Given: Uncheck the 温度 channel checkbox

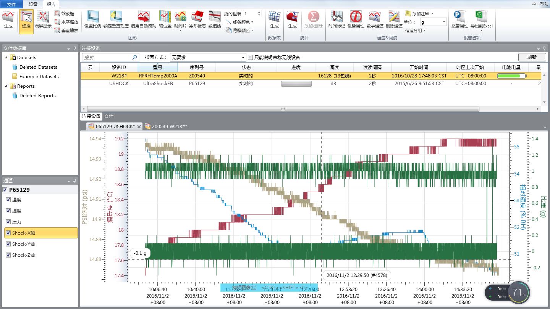Looking at the screenshot, I should [8, 200].
